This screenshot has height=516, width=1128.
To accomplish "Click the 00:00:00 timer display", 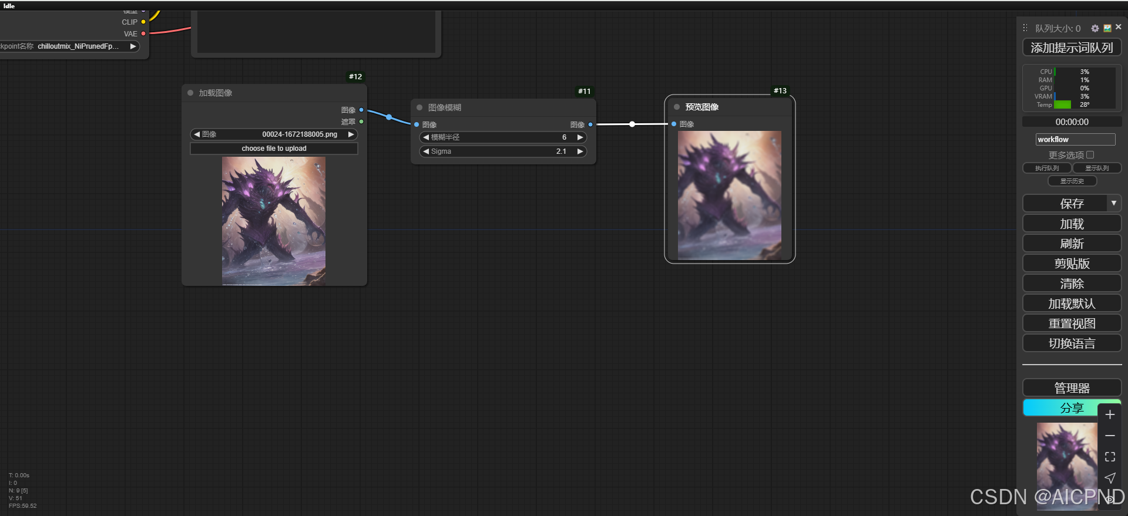I will pos(1072,122).
